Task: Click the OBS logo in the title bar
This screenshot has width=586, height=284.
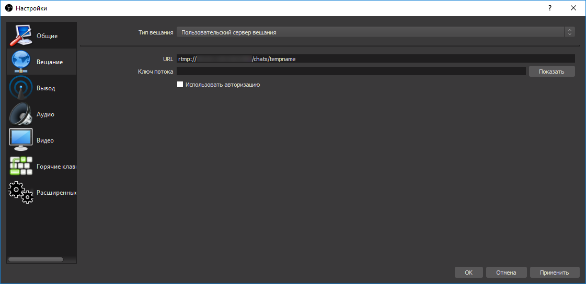Action: (8, 8)
